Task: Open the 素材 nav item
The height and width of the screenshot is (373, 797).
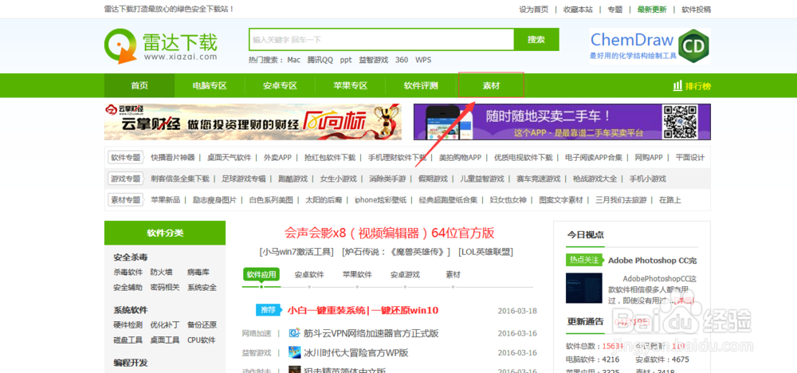Action: (x=491, y=85)
